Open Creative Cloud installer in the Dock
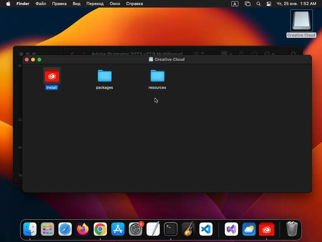 [x=267, y=229]
